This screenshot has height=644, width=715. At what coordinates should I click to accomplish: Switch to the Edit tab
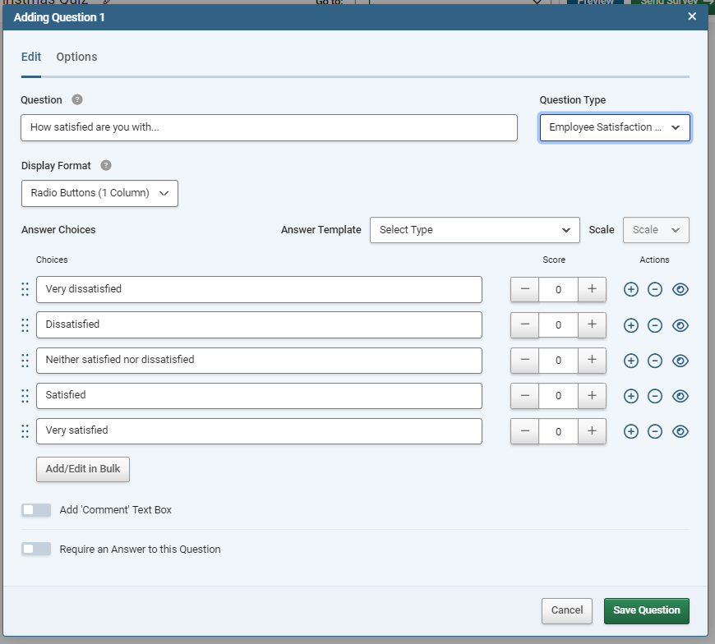[31, 57]
